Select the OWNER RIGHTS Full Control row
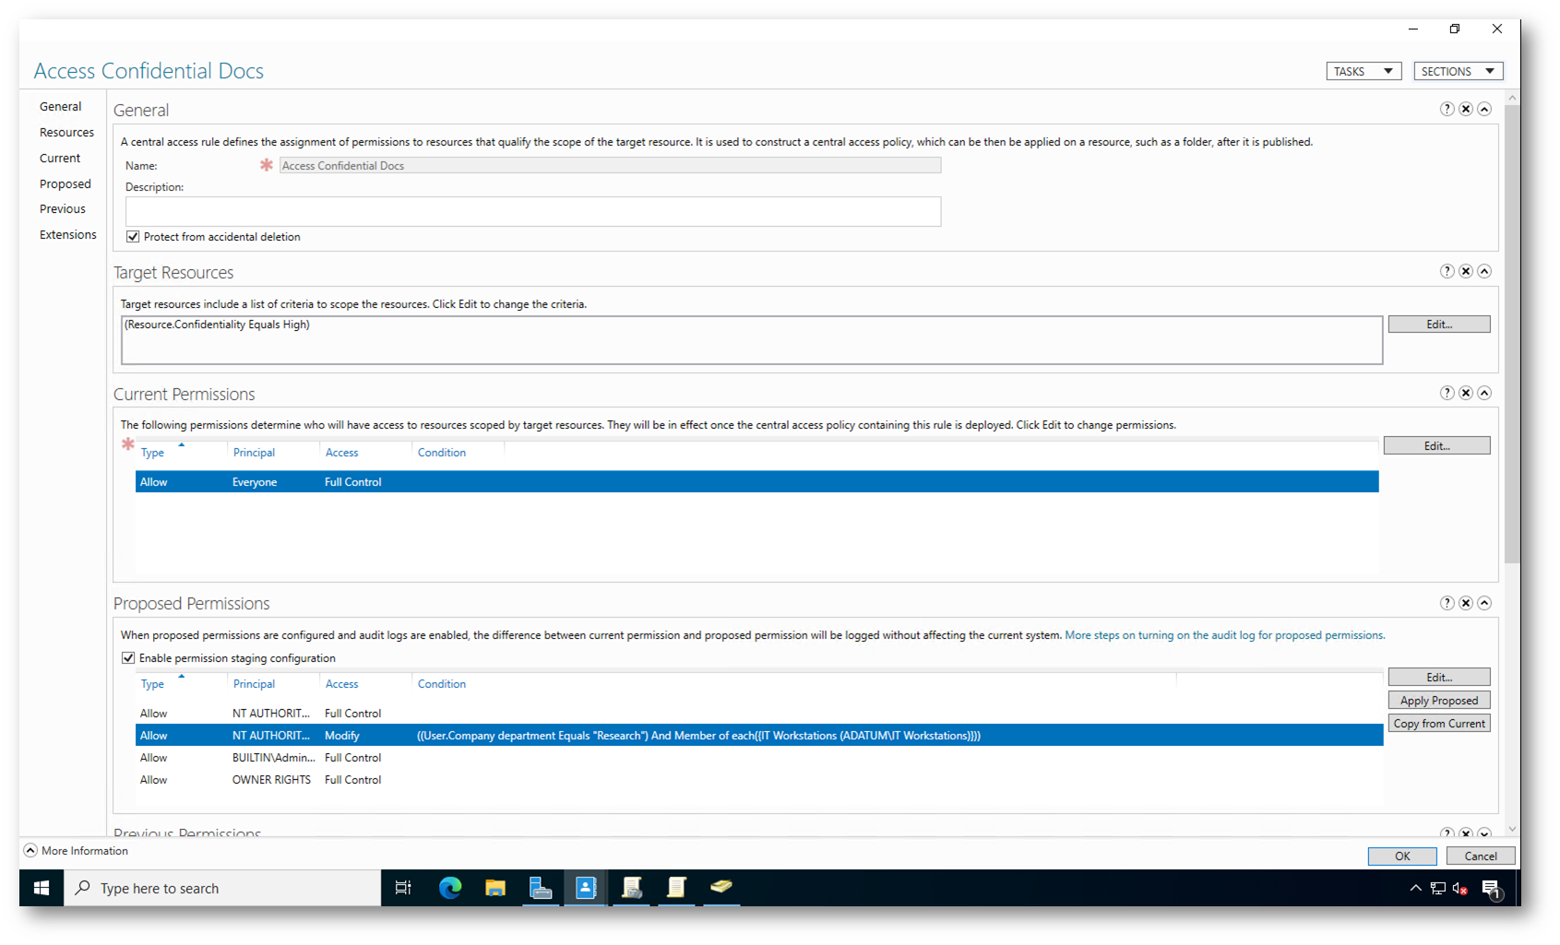Screen dimensions: 1560x945 tap(759, 780)
